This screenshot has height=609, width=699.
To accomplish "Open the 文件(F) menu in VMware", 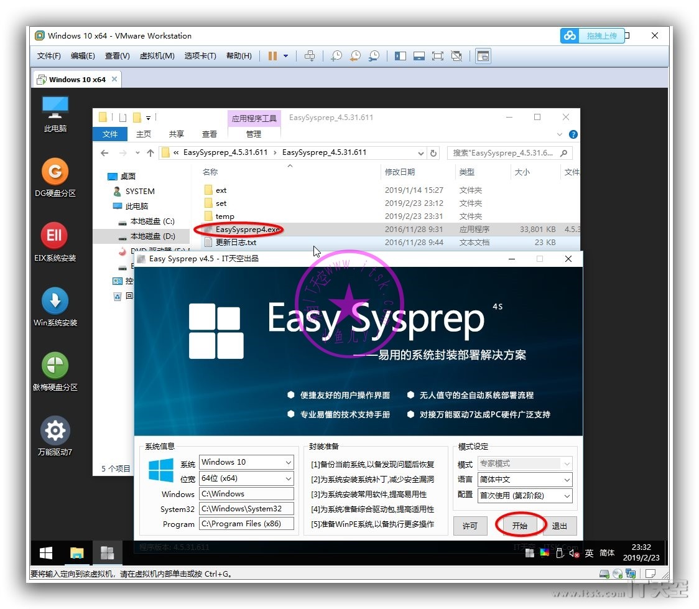I will [x=49, y=56].
